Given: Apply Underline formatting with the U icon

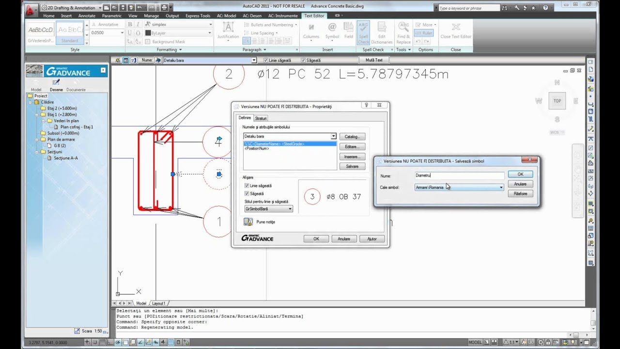Looking at the screenshot, I should (130, 33).
